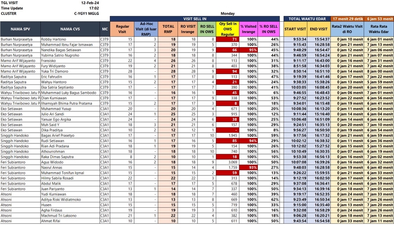
Task: Select the cluster value C-YGY1 MGLG
Action: coord(87,13)
